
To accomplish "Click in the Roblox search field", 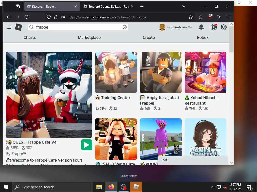I will (78, 27).
